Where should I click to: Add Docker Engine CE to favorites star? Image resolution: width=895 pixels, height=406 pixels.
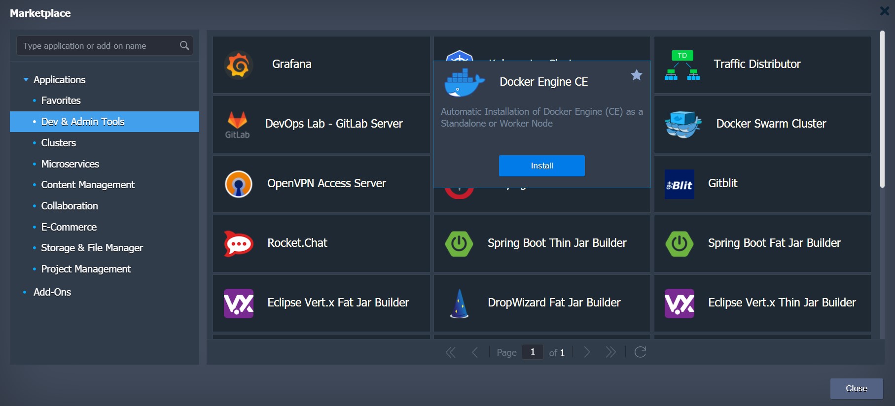(637, 75)
